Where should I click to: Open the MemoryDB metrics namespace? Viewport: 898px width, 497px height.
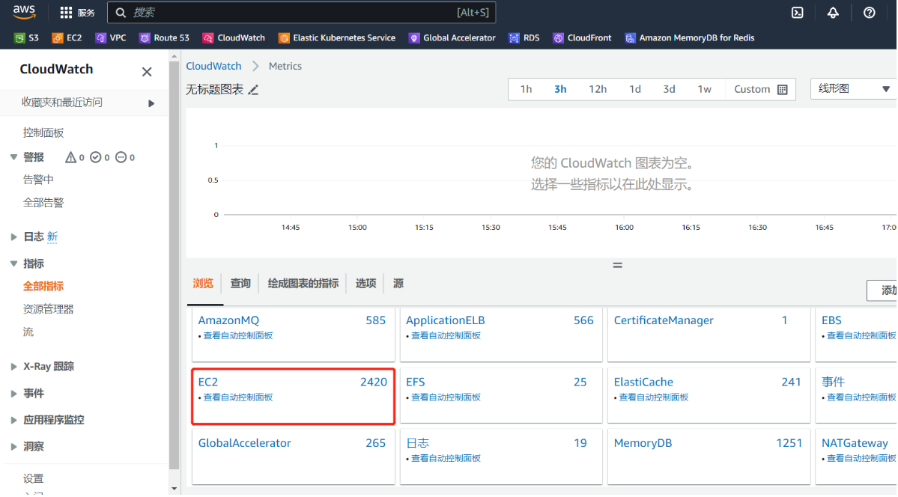tap(643, 443)
